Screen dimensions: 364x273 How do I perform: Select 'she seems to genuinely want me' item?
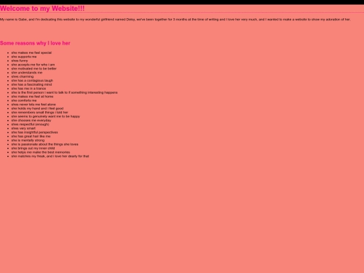[x=46, y=117]
